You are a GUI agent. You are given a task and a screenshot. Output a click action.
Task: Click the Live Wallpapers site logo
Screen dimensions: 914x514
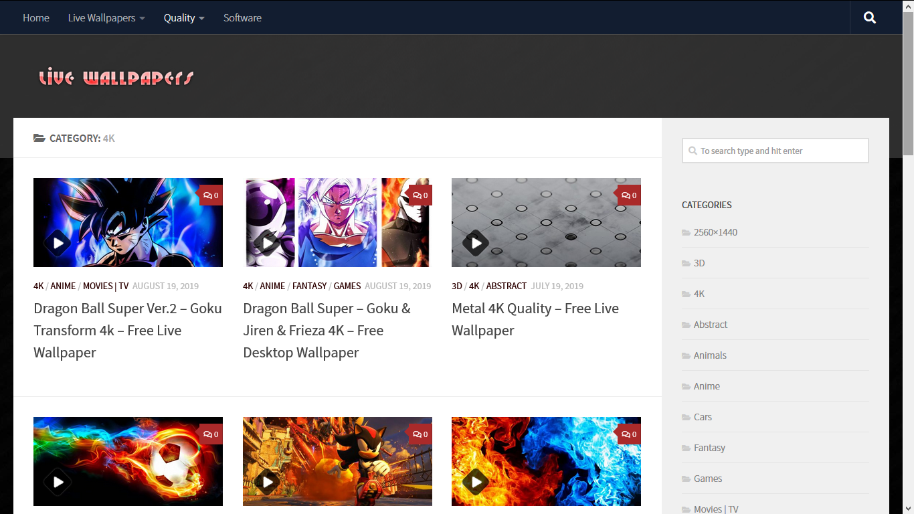pos(116,77)
